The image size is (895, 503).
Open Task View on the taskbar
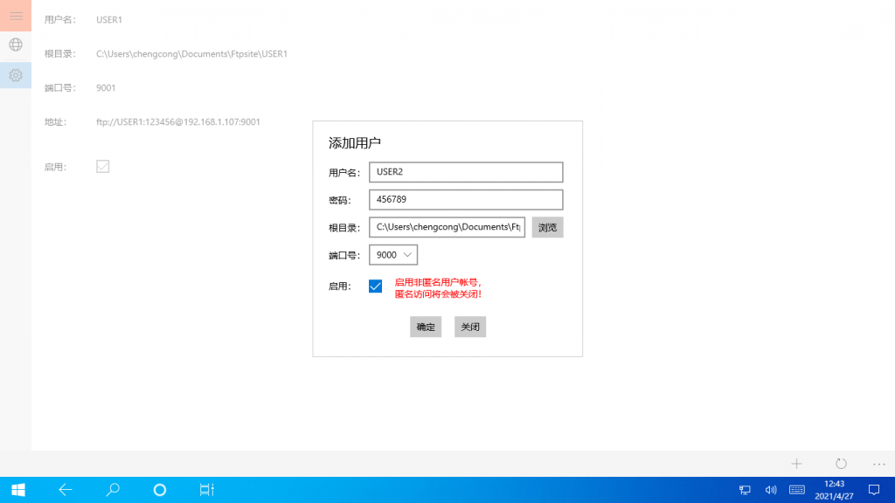point(206,490)
